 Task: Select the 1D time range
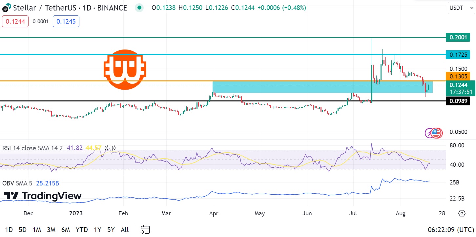click(9, 230)
